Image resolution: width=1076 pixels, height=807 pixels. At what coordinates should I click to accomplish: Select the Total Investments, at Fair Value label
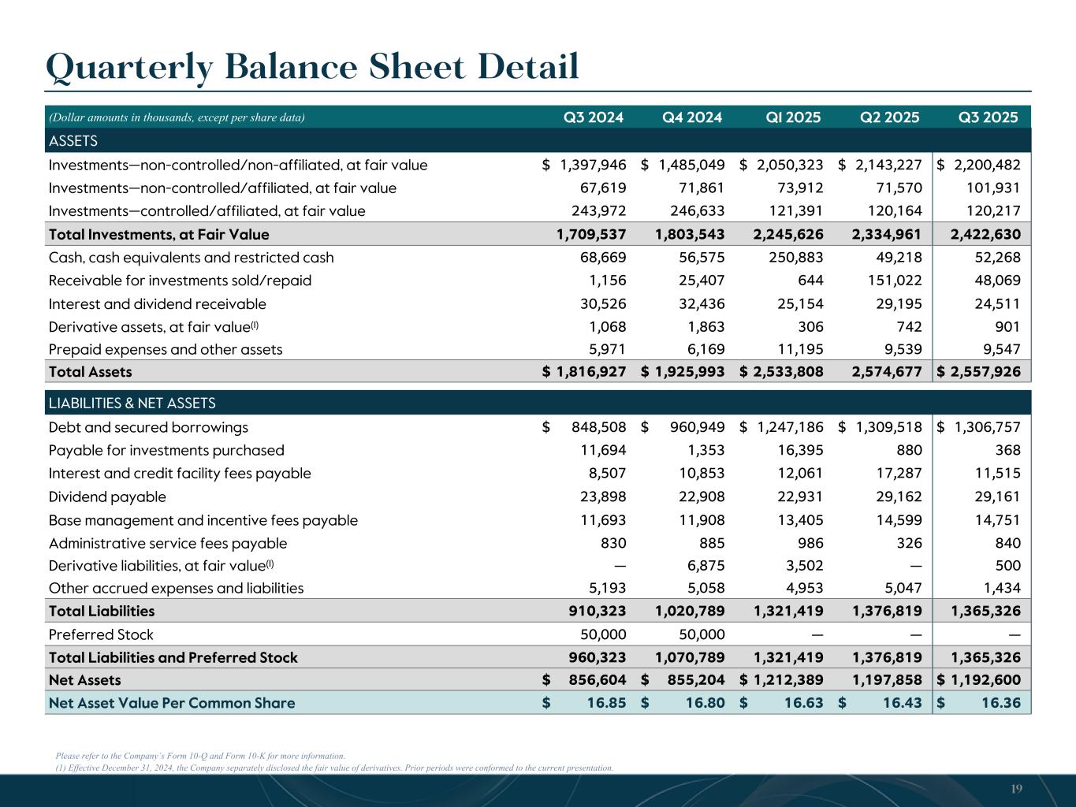point(158,234)
